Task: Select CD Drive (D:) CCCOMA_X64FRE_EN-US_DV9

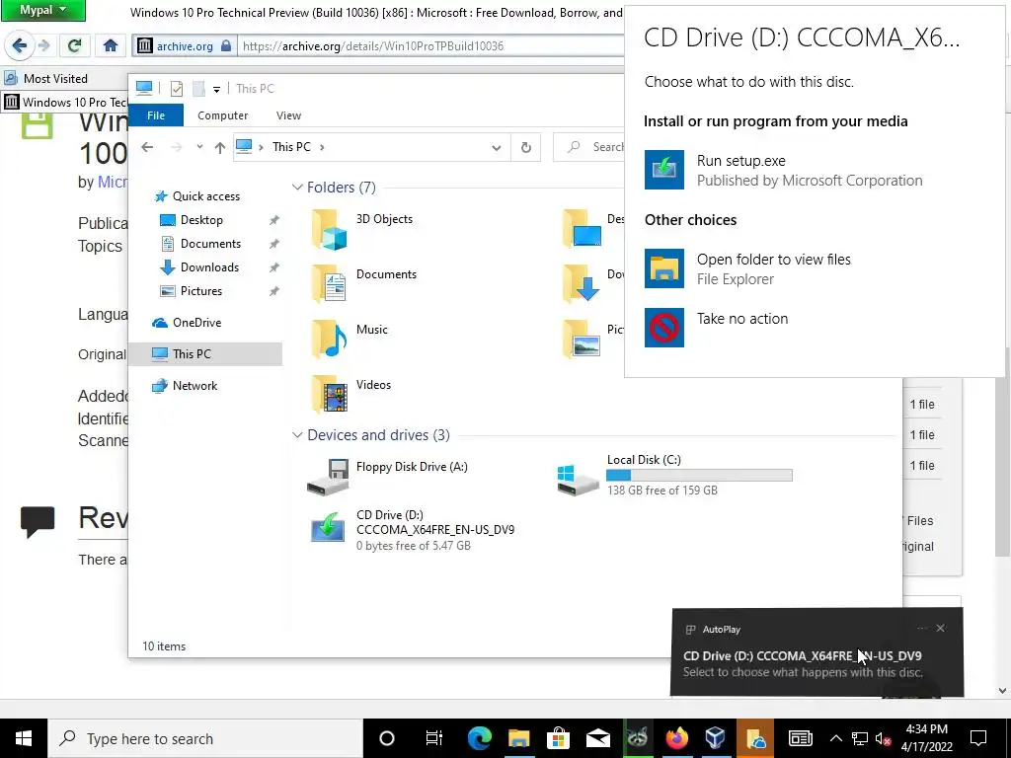Action: tap(412, 530)
